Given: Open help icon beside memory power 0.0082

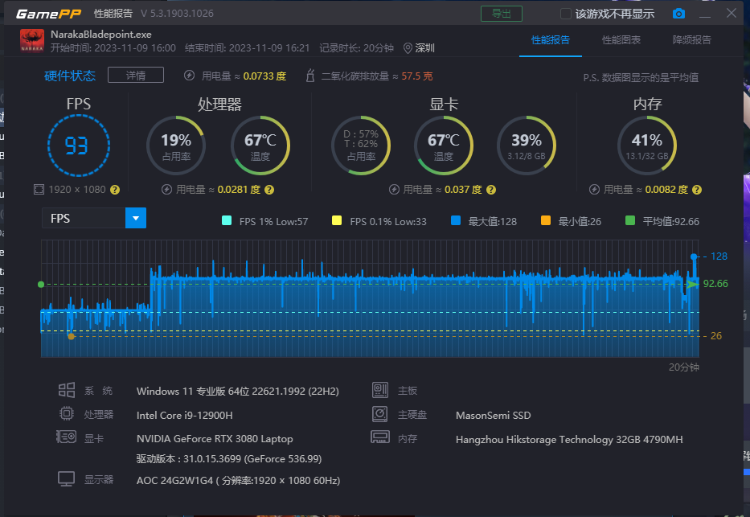Looking at the screenshot, I should 697,190.
